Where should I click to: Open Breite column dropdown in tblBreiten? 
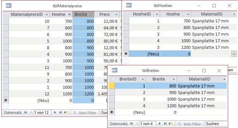pos(174,79)
